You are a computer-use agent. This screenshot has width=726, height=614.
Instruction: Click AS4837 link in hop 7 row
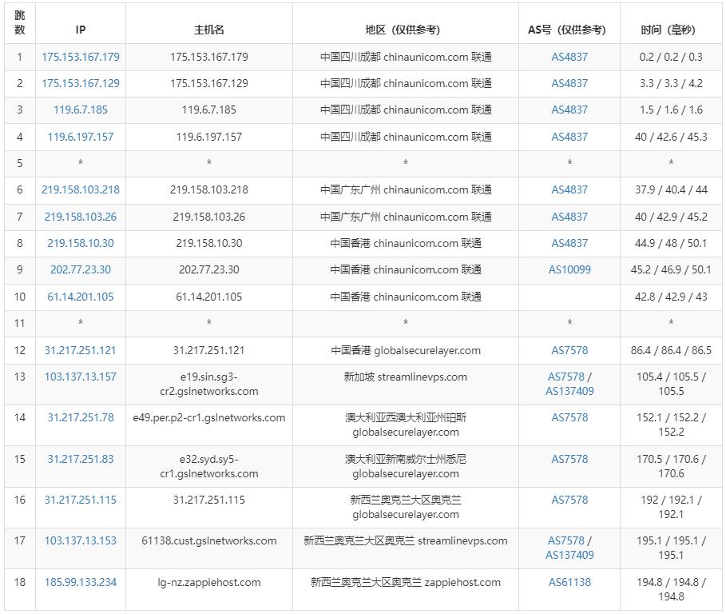tap(569, 217)
